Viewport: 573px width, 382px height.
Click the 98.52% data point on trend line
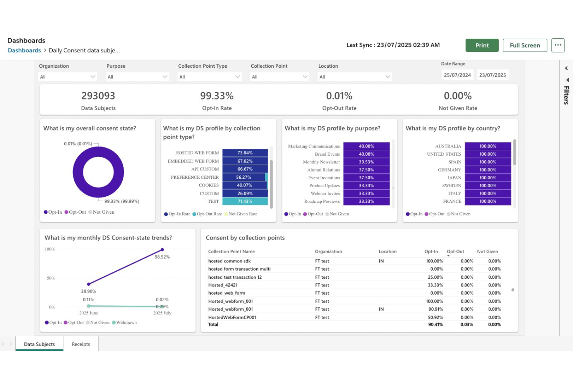(x=162, y=250)
